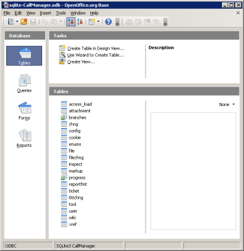Select the cookie table
This screenshot has height=251, width=244.
(75, 137)
